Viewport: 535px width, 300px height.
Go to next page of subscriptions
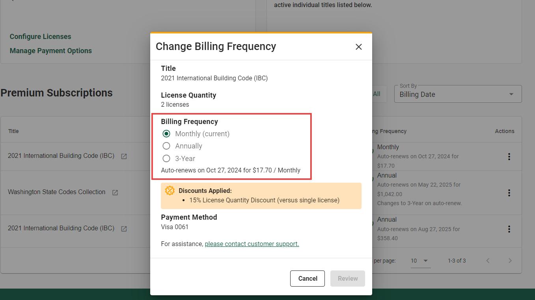coord(510,261)
